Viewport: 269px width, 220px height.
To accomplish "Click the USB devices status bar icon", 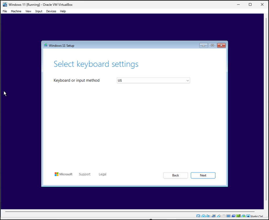I will pyautogui.click(x=219, y=216).
